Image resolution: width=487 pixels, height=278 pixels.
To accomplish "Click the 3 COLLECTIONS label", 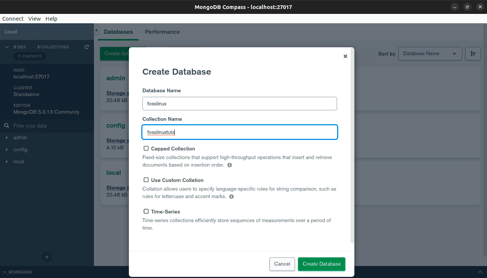I will click(x=53, y=47).
